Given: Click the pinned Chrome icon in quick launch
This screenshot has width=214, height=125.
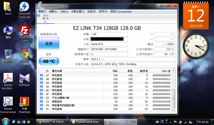Looking at the screenshot, I should point(28,122).
